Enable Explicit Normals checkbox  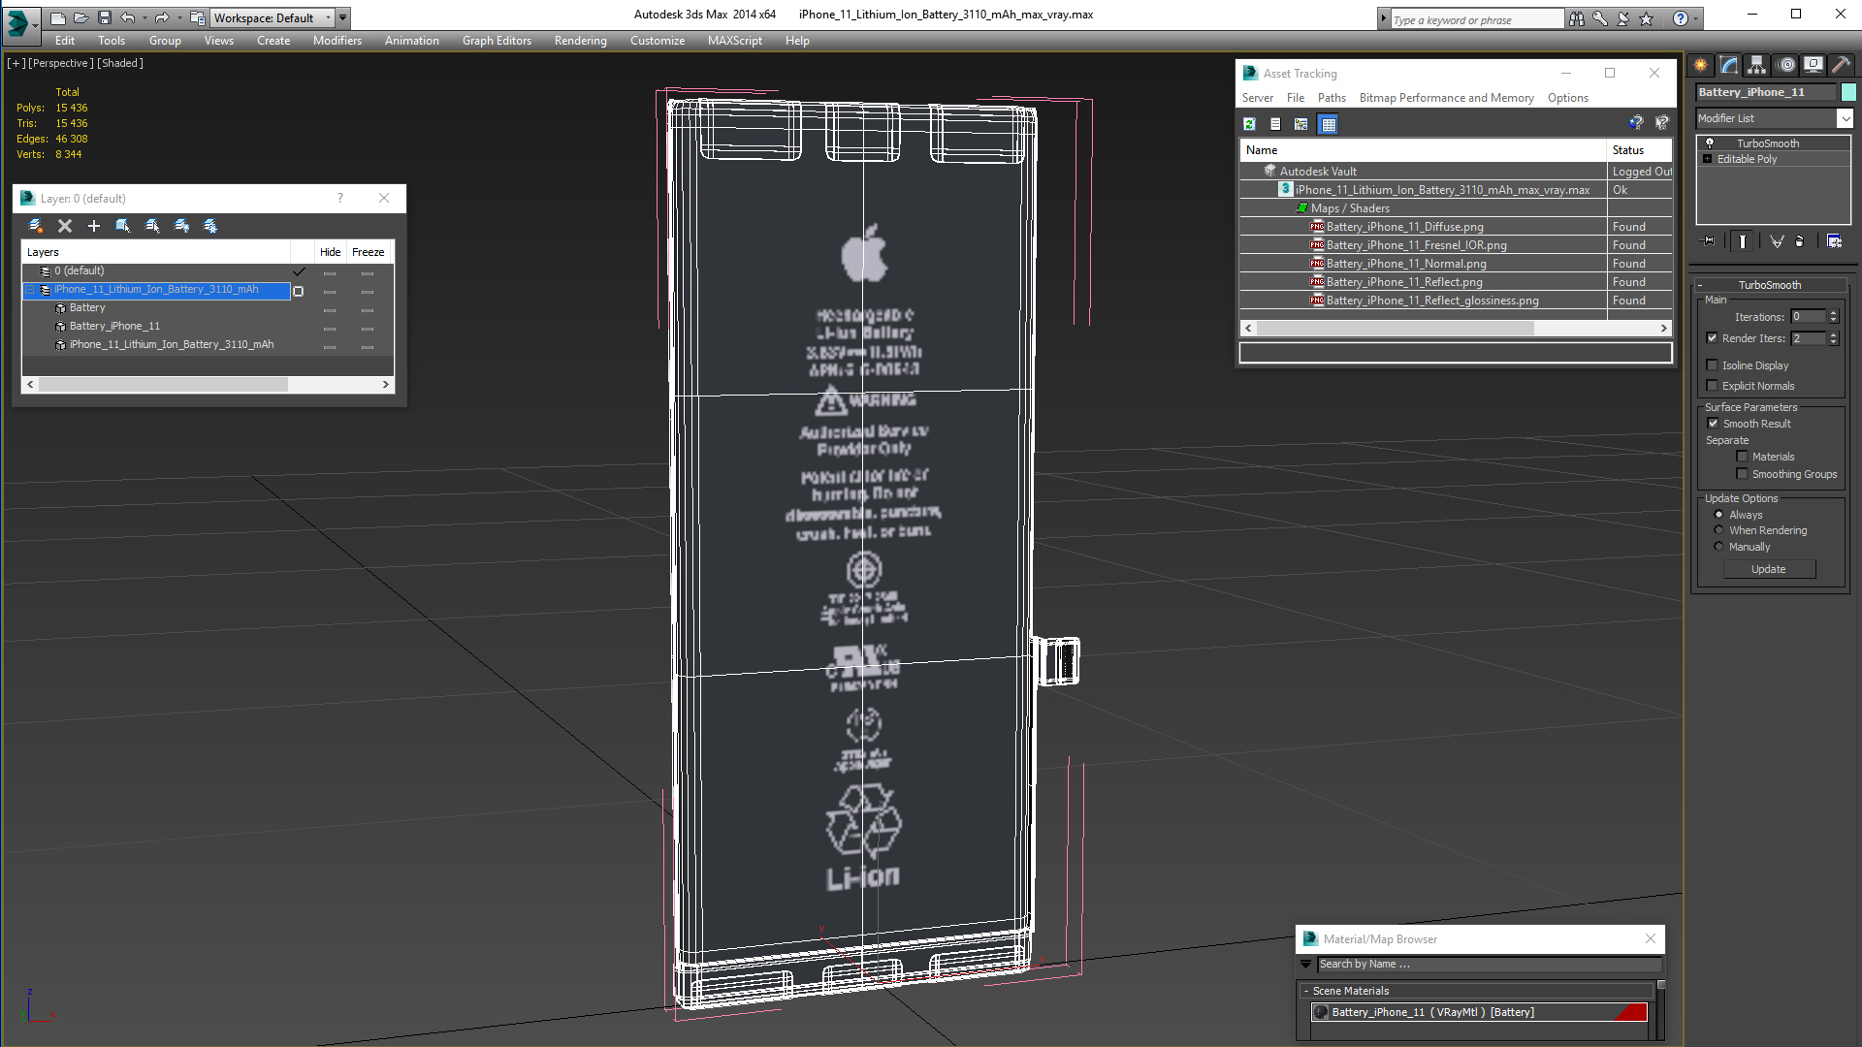tap(1713, 386)
